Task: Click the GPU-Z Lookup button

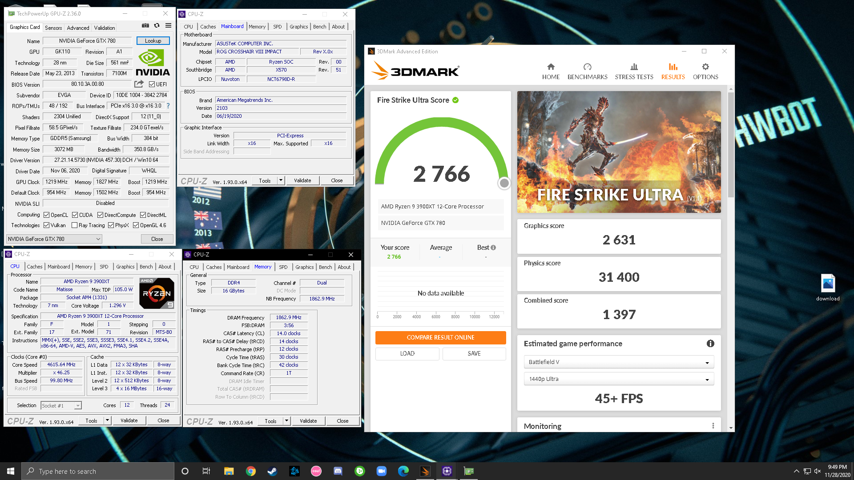Action: click(x=153, y=40)
